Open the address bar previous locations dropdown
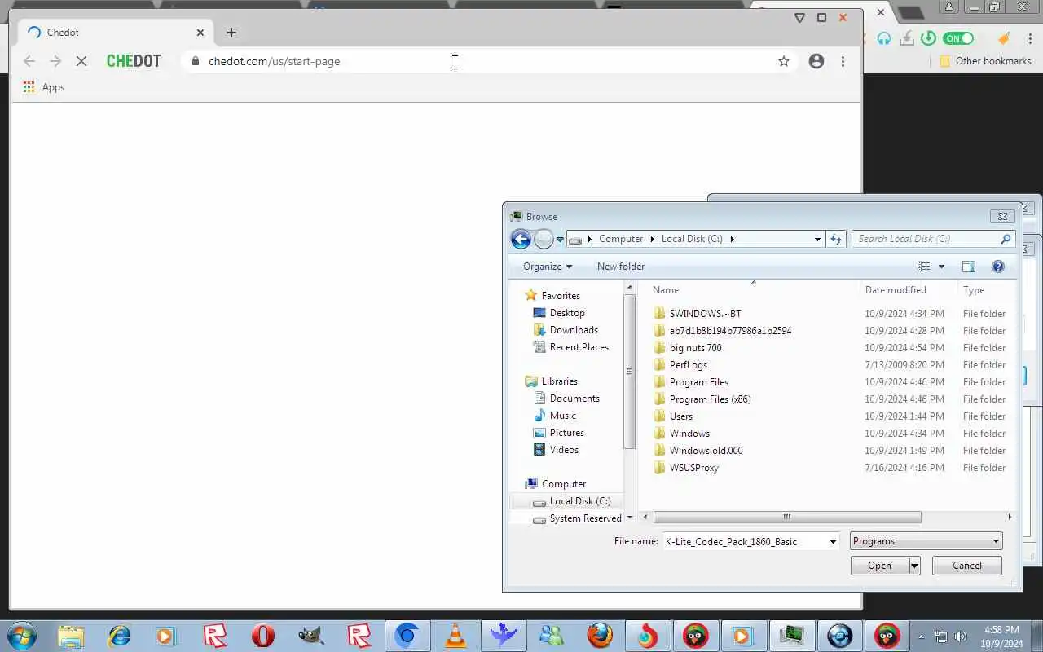 817,239
